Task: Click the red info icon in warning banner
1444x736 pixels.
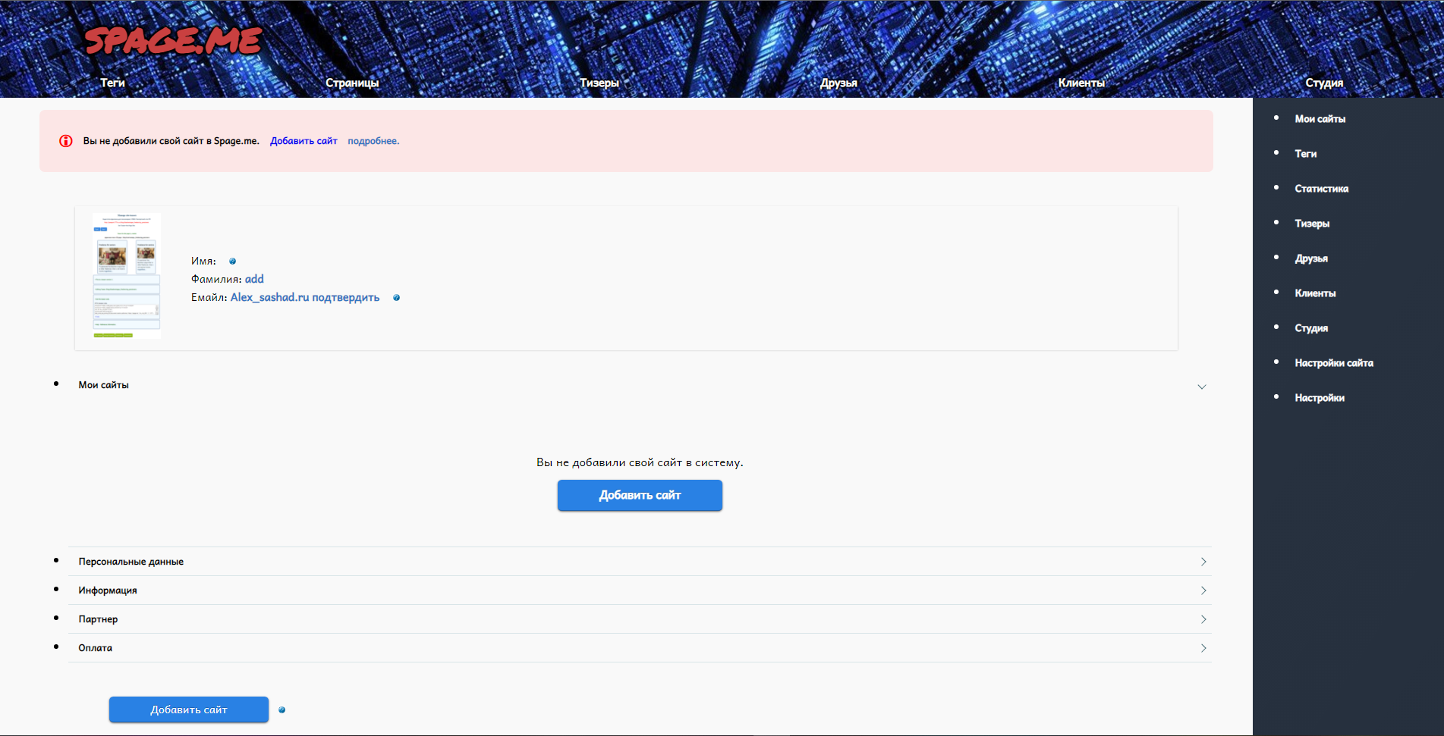Action: 66,141
